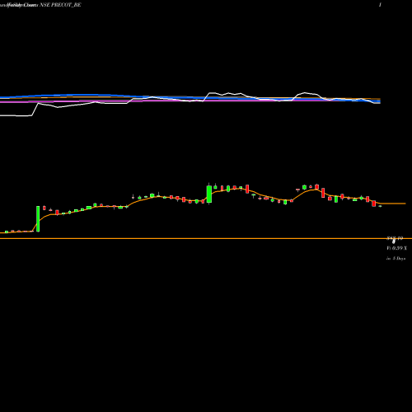This screenshot has height=412, width=412.
Task: Click the tall green candle at the chart's middle
Action: click(x=209, y=194)
